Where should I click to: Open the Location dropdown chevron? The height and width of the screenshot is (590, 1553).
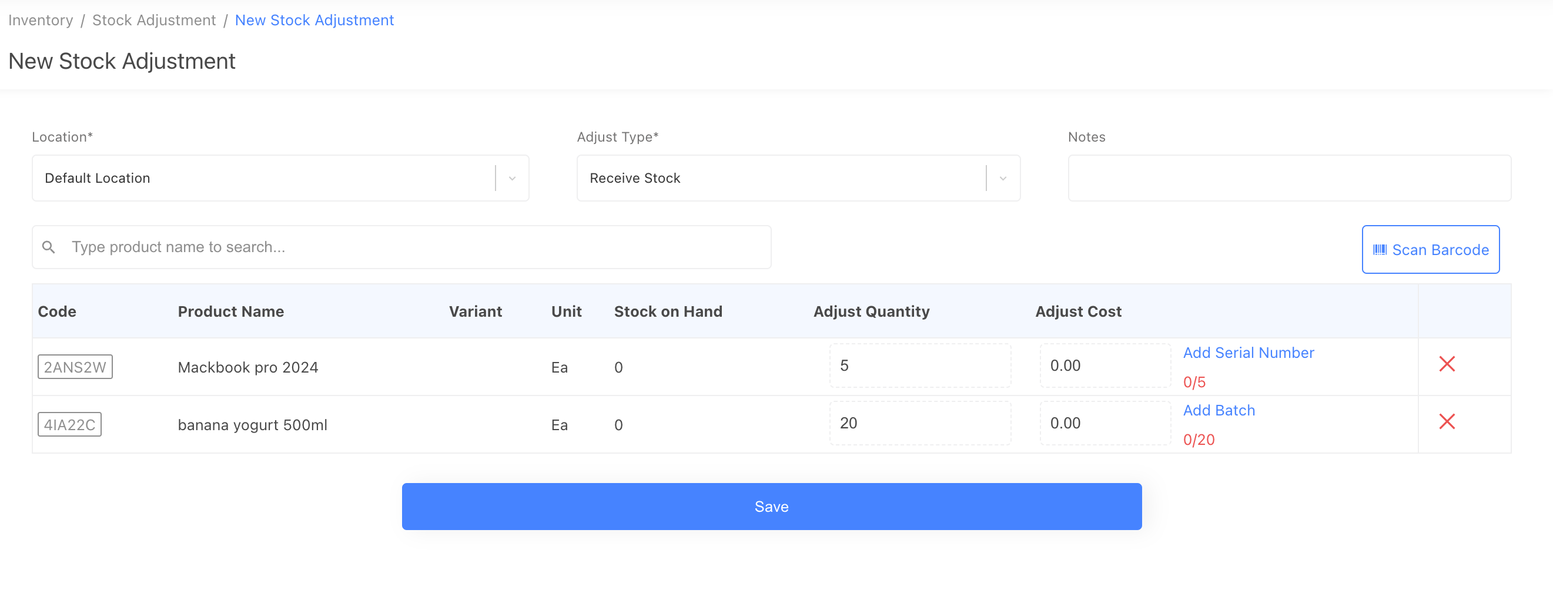pyautogui.click(x=512, y=179)
